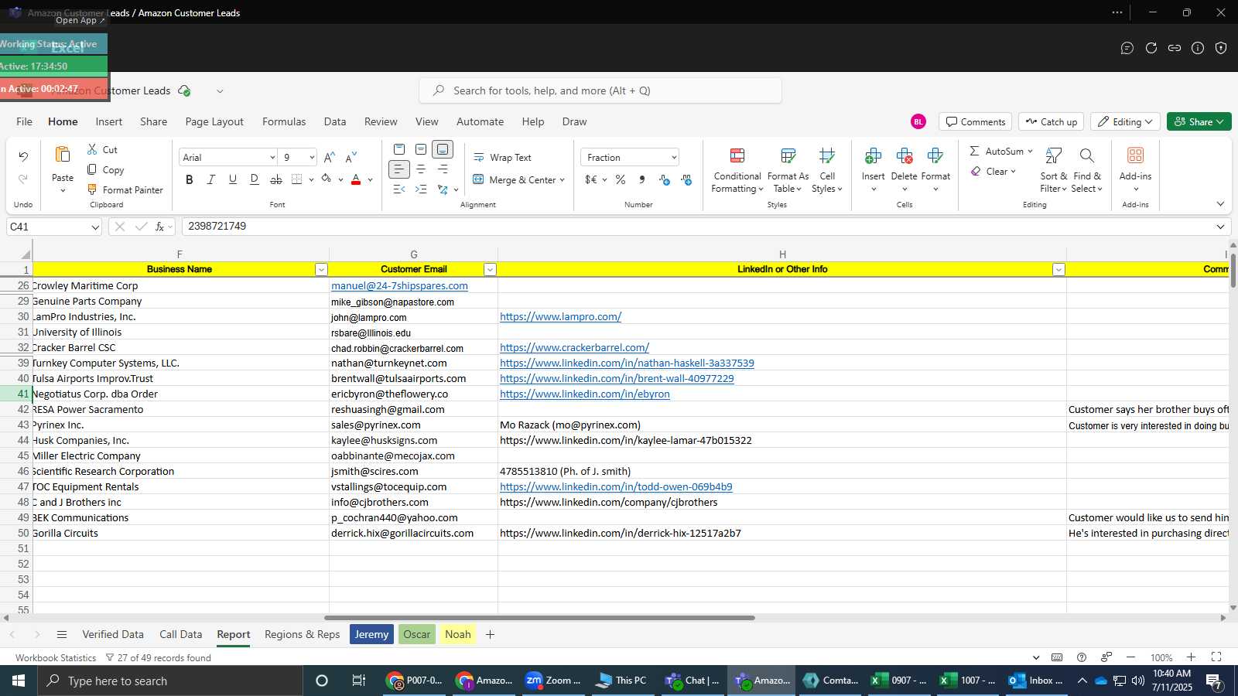The width and height of the screenshot is (1238, 696).
Task: Click the Format Painter brush icon
Action: pos(92,189)
